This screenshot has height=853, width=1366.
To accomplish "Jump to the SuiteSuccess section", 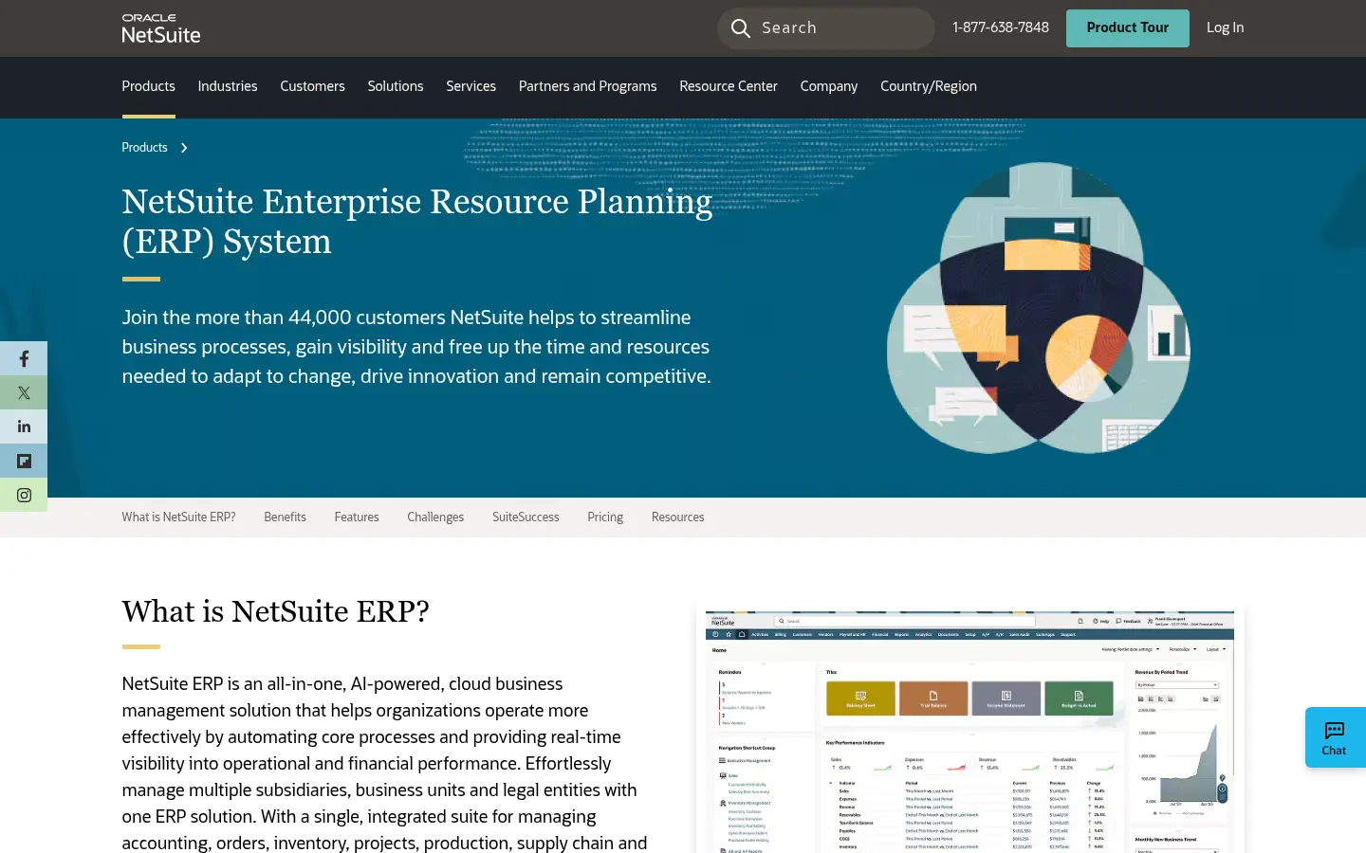I will [526, 517].
